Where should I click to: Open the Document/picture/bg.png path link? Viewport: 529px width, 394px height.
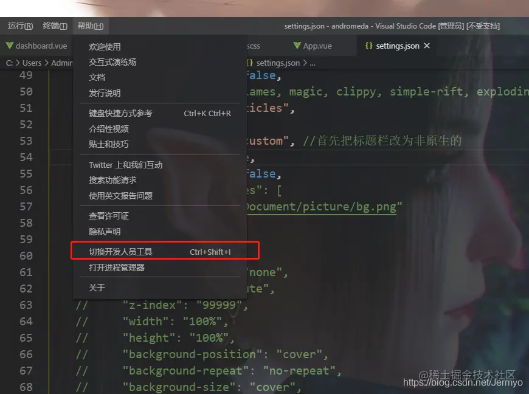[322, 207]
